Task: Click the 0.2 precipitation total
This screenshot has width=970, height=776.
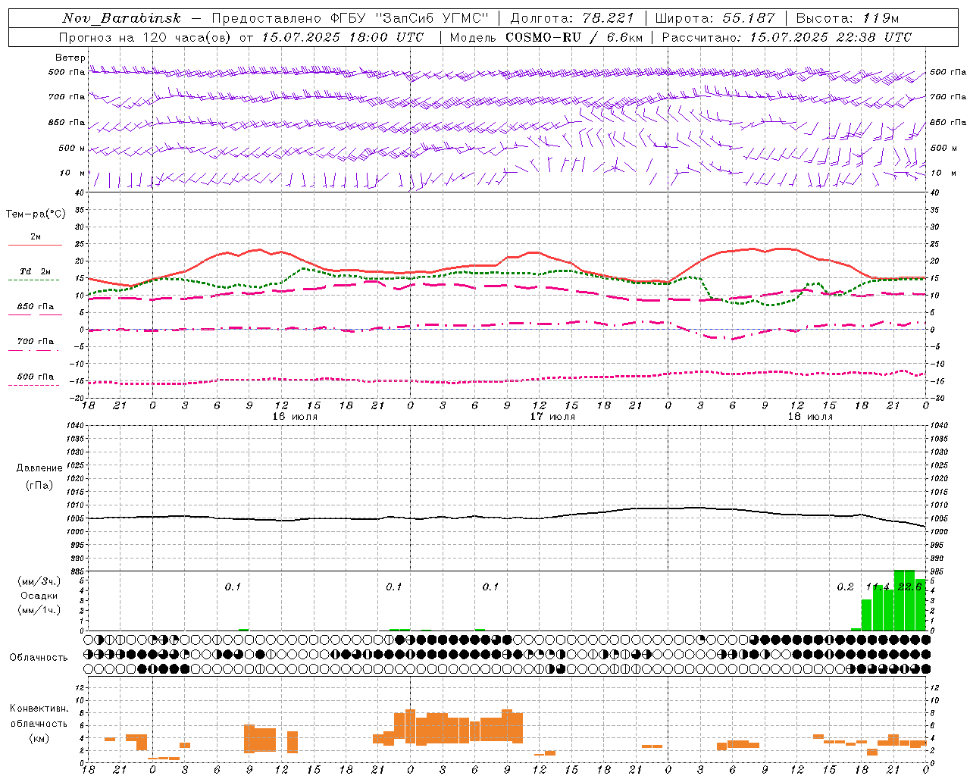Action: [x=846, y=587]
